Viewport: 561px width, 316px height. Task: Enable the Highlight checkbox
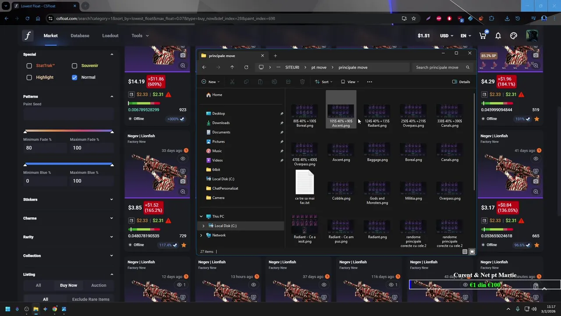29,77
